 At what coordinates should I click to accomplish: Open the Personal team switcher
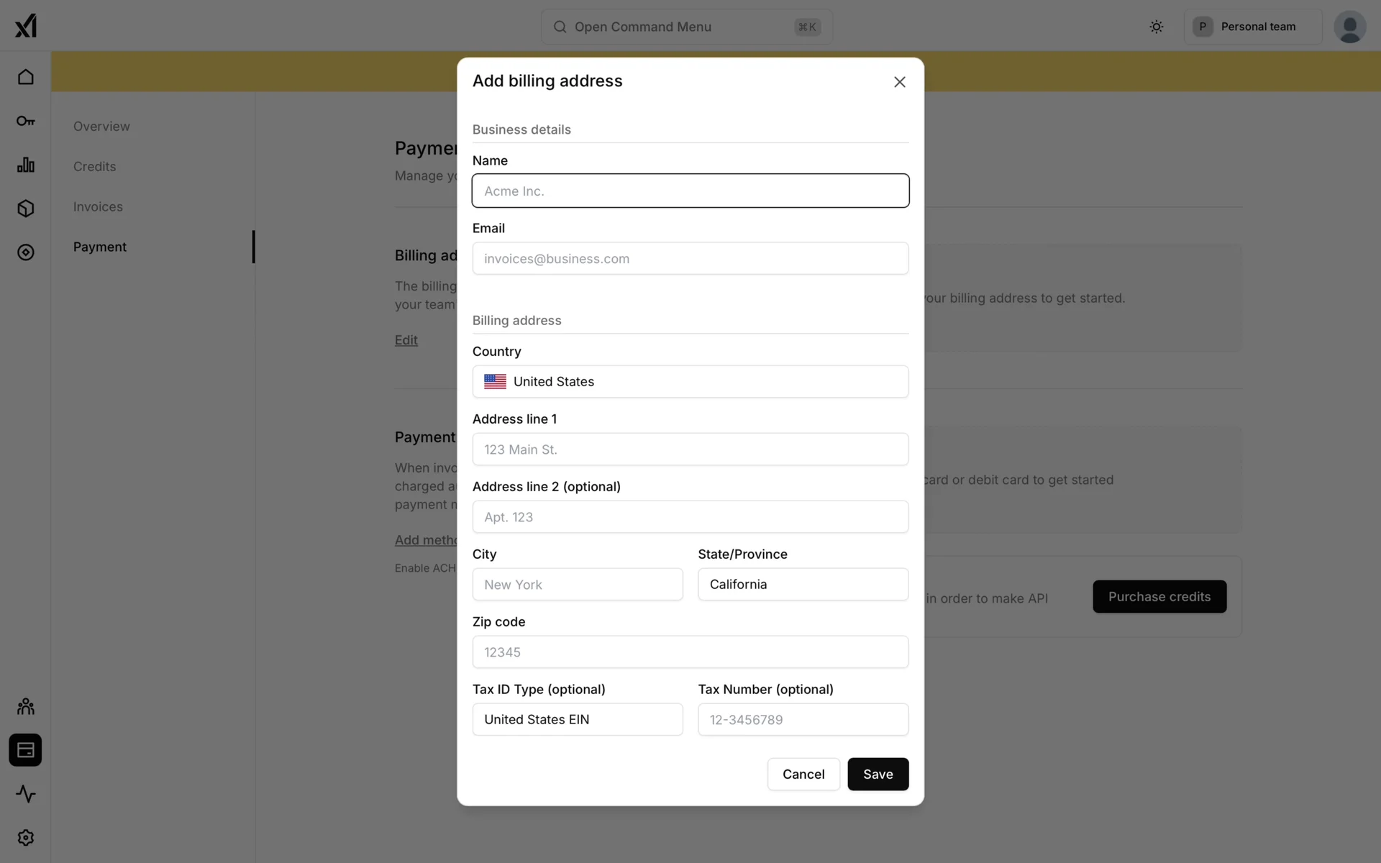(1252, 27)
